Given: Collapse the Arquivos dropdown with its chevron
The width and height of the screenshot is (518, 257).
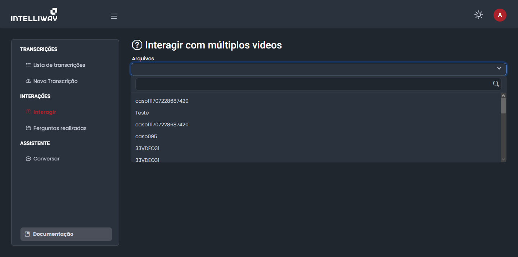Looking at the screenshot, I should (x=499, y=69).
